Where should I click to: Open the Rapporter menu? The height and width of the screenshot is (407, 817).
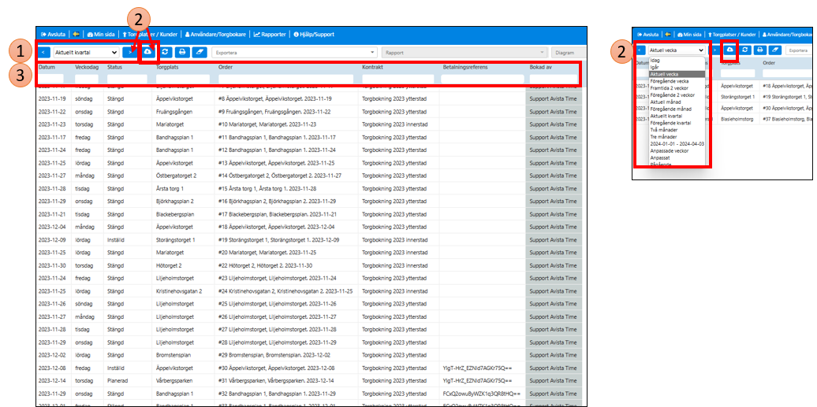(x=270, y=35)
